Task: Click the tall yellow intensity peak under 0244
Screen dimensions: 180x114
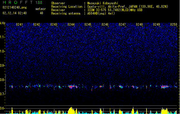Action: 71,111
